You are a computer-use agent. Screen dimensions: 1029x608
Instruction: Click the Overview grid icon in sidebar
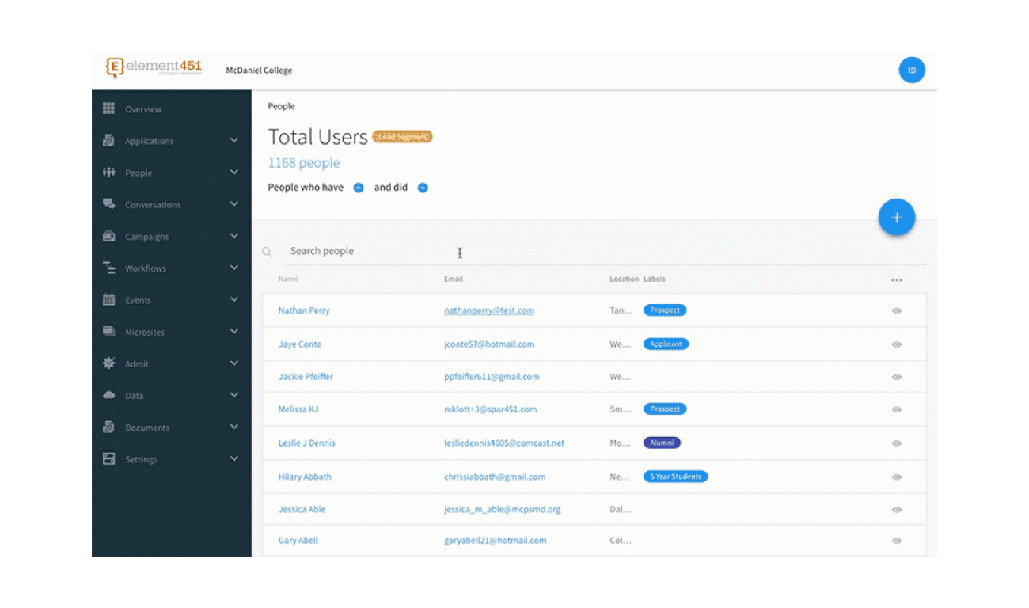pyautogui.click(x=109, y=109)
